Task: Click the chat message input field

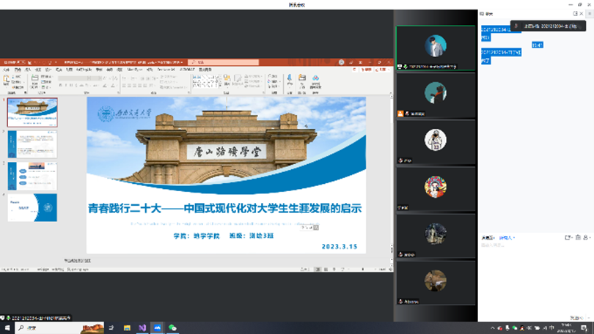Action: point(535,278)
